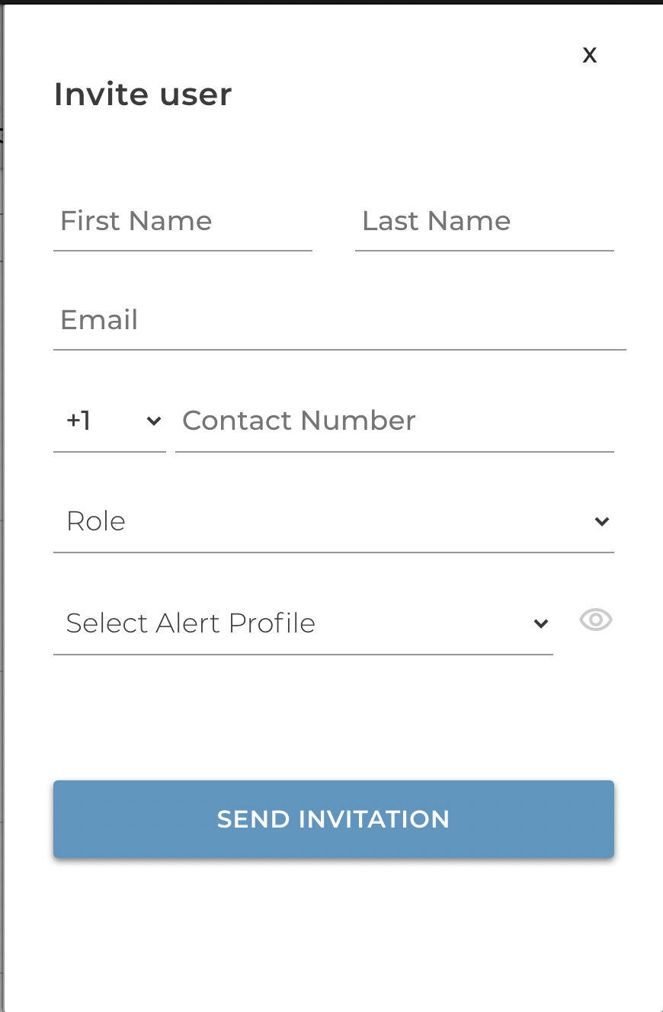The image size is (663, 1012).
Task: Click the Select Alert Profile label text
Action: point(191,623)
